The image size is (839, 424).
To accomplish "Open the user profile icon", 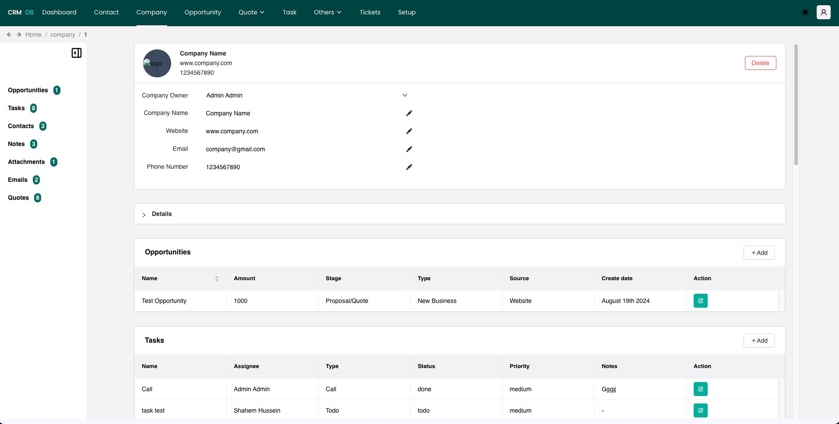I will tap(823, 12).
